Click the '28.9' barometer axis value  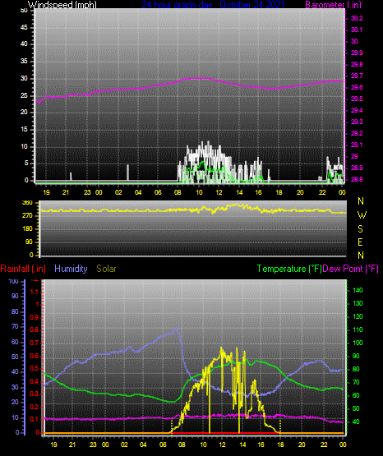(x=357, y=168)
